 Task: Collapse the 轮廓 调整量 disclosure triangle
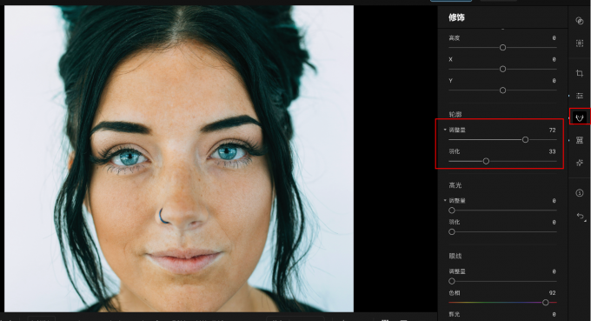[x=445, y=130]
